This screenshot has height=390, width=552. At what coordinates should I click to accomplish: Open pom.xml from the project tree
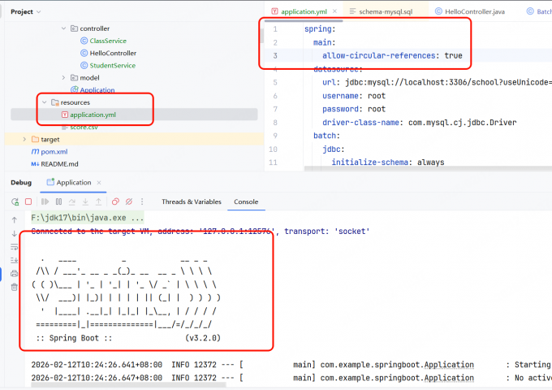pos(54,151)
